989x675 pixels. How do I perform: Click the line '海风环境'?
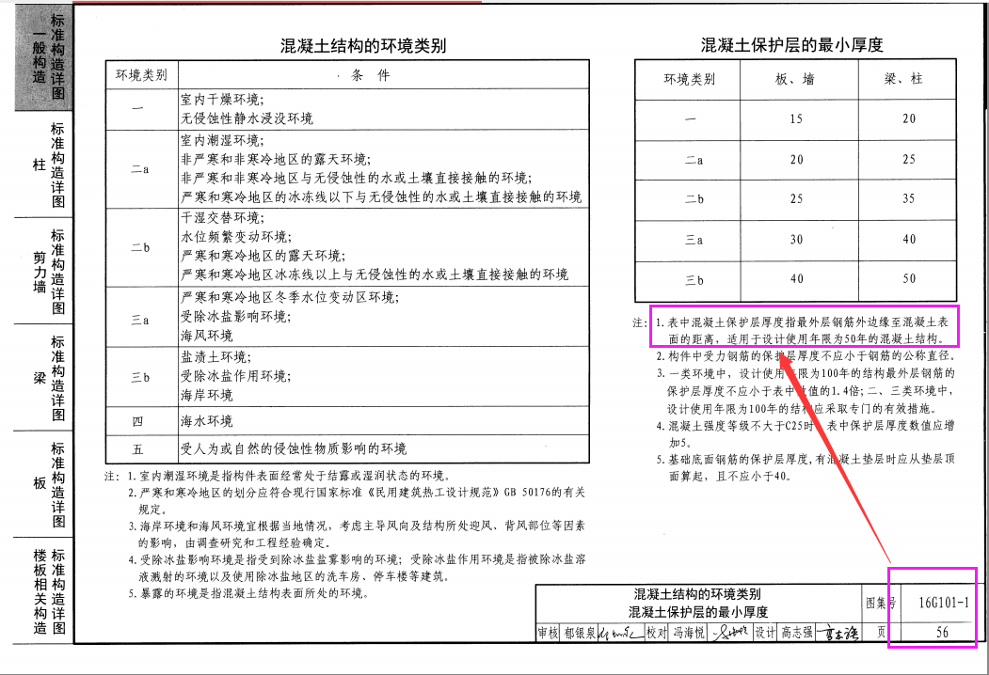[x=207, y=336]
